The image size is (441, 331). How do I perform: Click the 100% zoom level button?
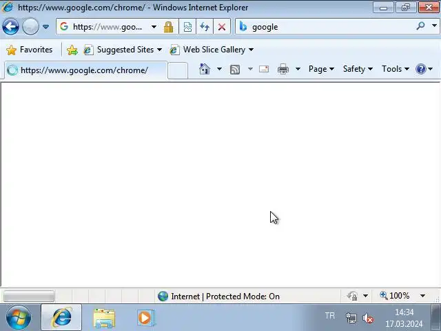[x=394, y=296]
